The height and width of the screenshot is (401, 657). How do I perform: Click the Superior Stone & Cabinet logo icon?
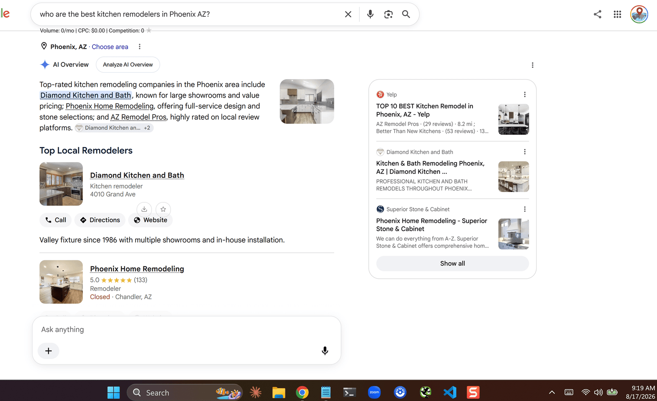point(380,209)
